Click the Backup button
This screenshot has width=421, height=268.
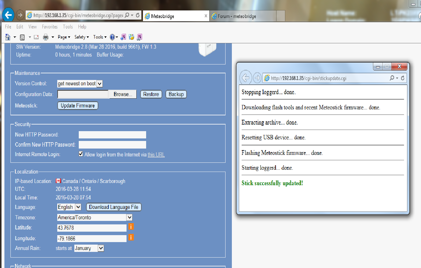[x=176, y=94]
